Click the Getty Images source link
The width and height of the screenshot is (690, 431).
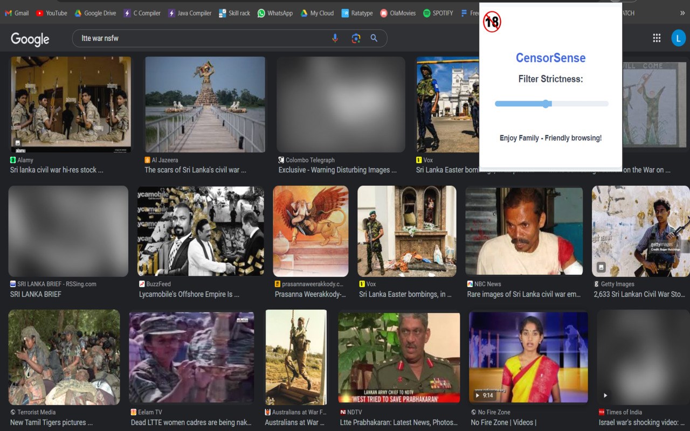(x=614, y=284)
